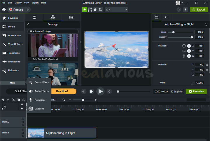
Task: Choose Audio Effects from More menu
Action: coord(39,91)
